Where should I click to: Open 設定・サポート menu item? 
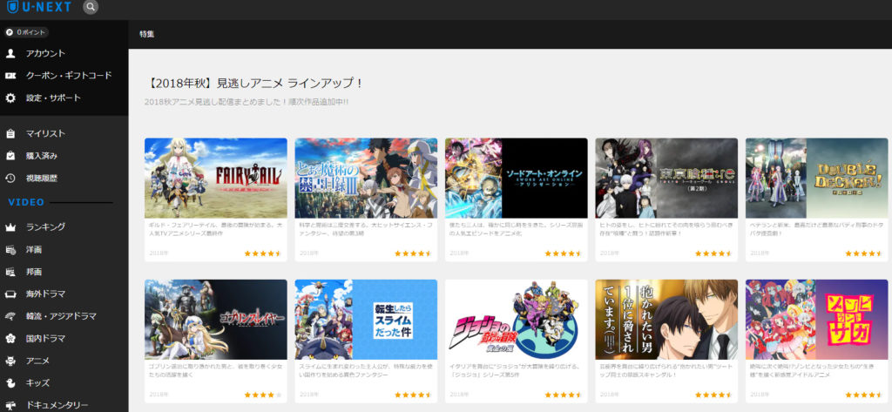[53, 98]
